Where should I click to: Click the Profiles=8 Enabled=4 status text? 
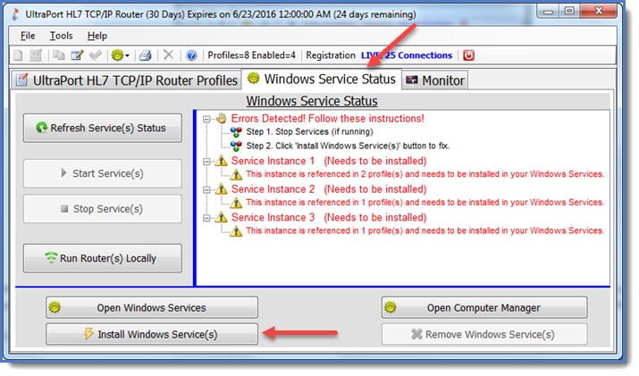251,55
